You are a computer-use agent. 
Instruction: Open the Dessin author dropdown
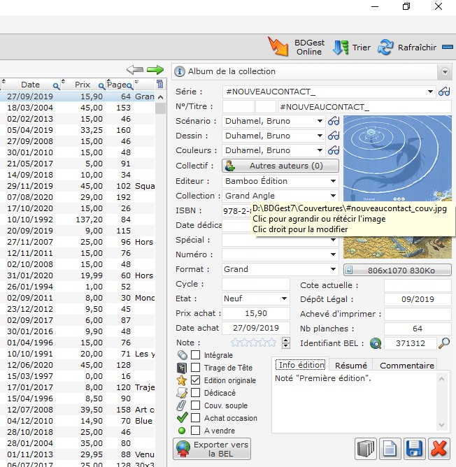click(x=320, y=136)
